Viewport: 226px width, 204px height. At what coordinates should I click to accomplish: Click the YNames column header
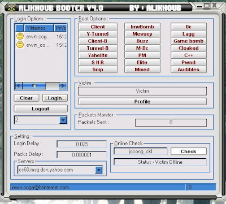pyautogui.click(x=39, y=28)
